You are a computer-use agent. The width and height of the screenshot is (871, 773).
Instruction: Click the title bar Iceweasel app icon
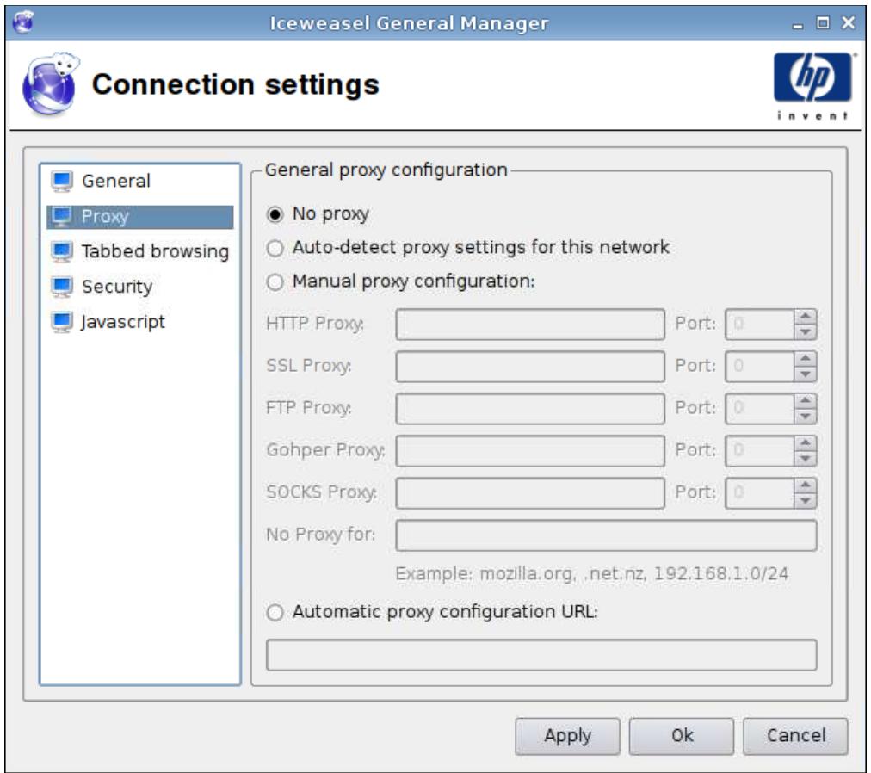point(23,22)
